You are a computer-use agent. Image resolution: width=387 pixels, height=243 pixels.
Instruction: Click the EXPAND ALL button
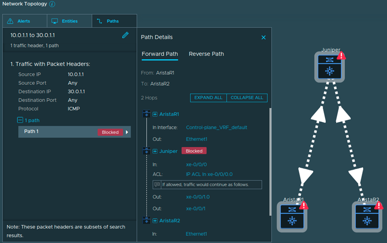pos(208,98)
